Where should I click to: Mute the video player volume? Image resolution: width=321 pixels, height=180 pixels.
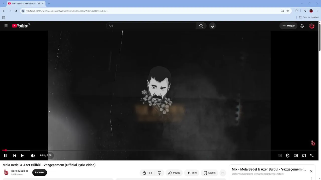pyautogui.click(x=33, y=155)
